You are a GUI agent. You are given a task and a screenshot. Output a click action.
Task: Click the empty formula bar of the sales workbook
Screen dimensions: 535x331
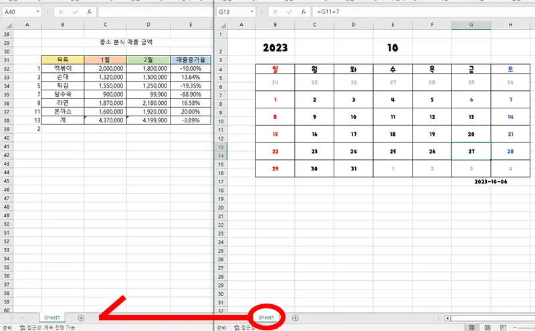tap(155, 12)
